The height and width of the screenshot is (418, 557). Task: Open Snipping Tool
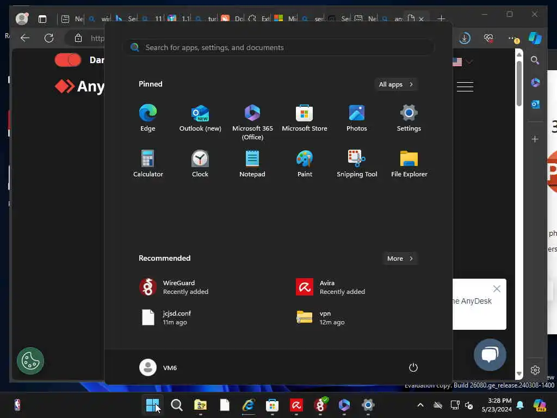coord(357,163)
